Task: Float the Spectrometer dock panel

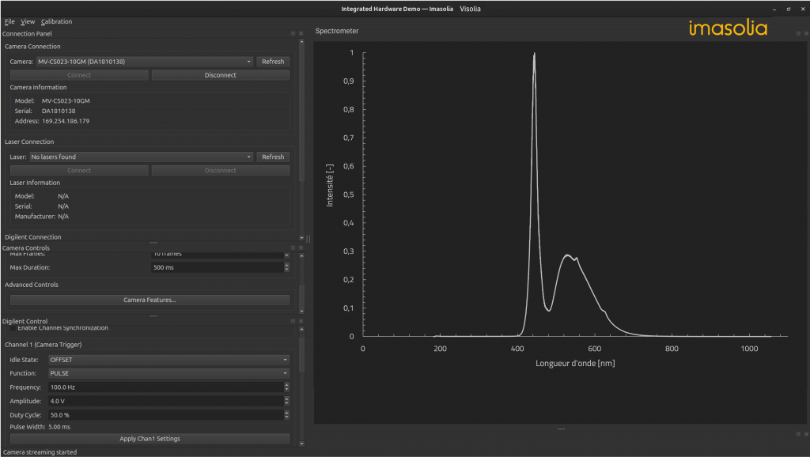Action: [x=798, y=33]
